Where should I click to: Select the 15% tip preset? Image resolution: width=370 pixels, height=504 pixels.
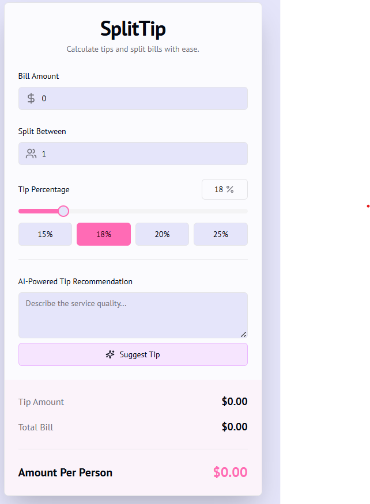[x=46, y=234]
